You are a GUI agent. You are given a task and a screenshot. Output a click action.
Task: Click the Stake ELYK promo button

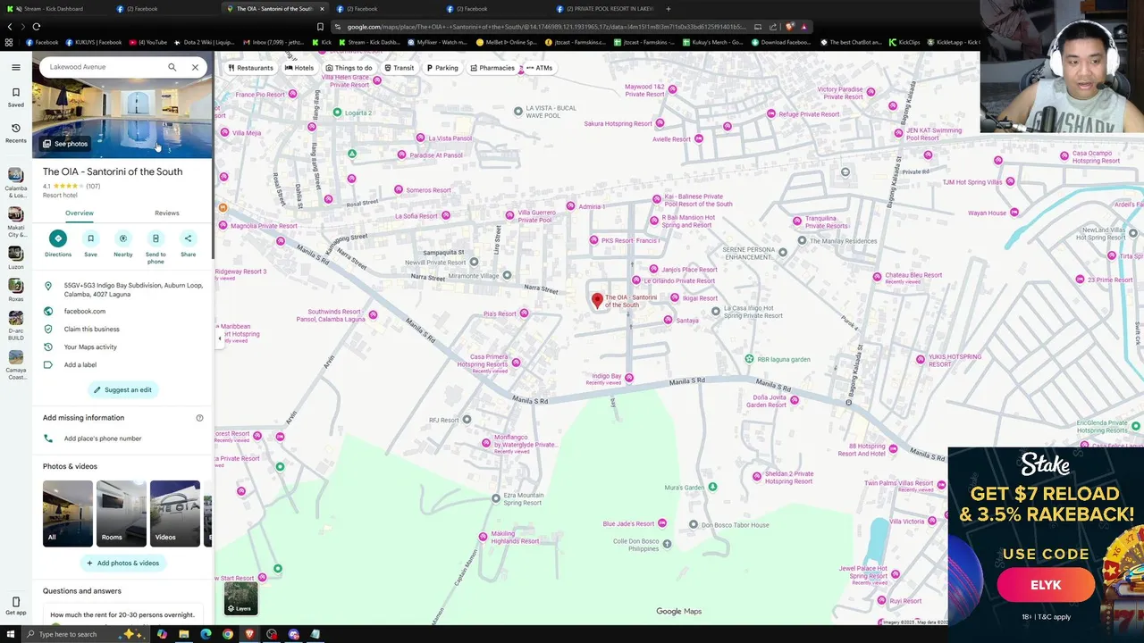pyautogui.click(x=1046, y=585)
